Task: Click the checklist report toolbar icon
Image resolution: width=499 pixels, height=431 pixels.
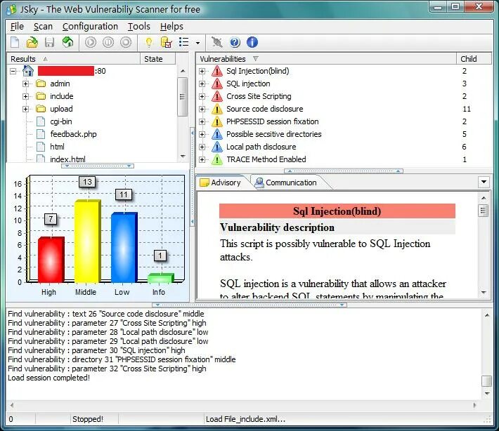Action: click(166, 42)
